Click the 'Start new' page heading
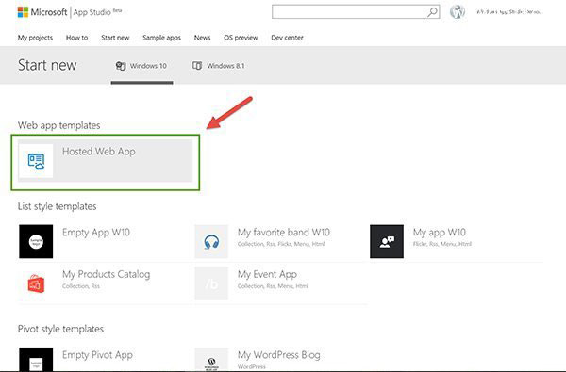Image resolution: width=566 pixels, height=372 pixels. (47, 65)
